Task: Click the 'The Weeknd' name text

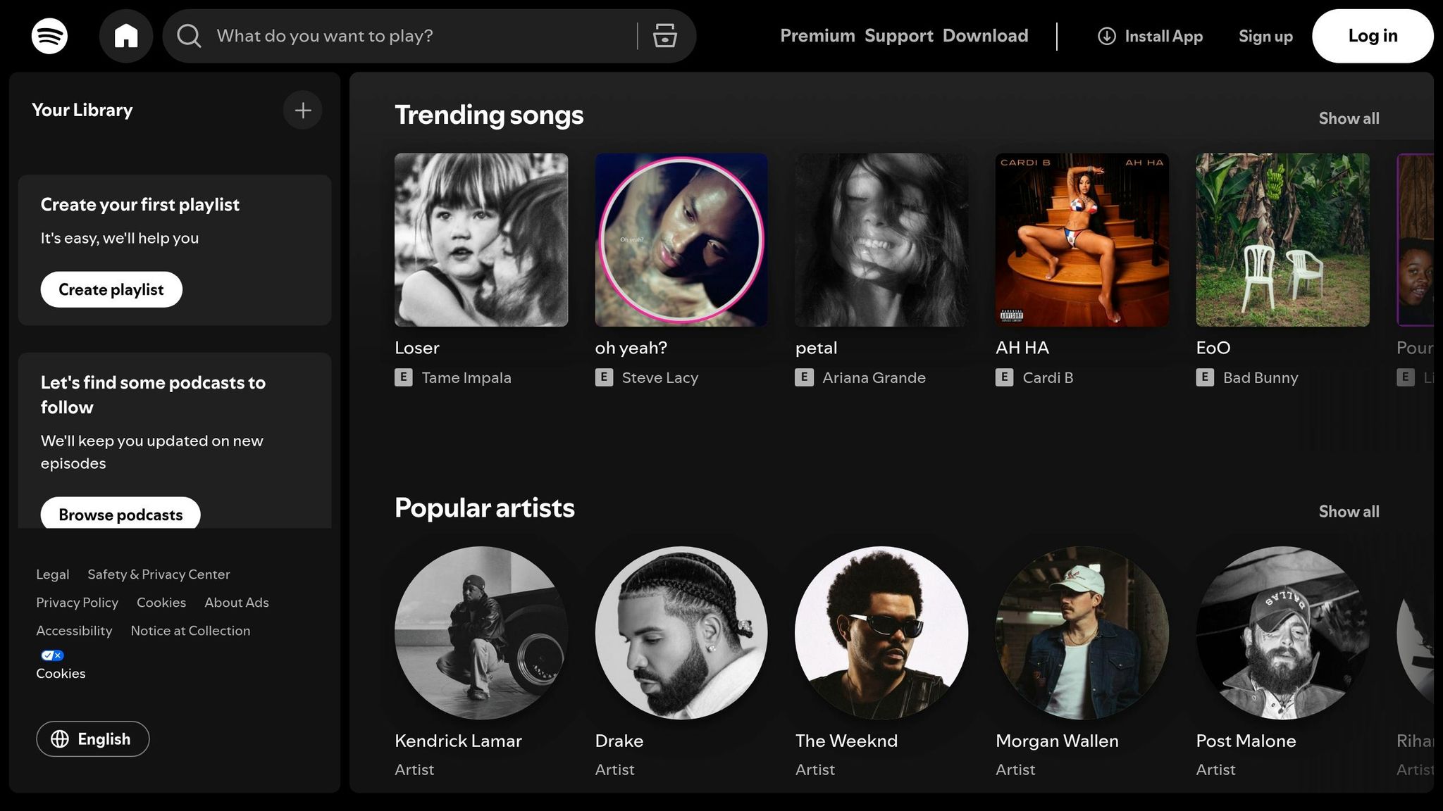Action: pos(846,741)
